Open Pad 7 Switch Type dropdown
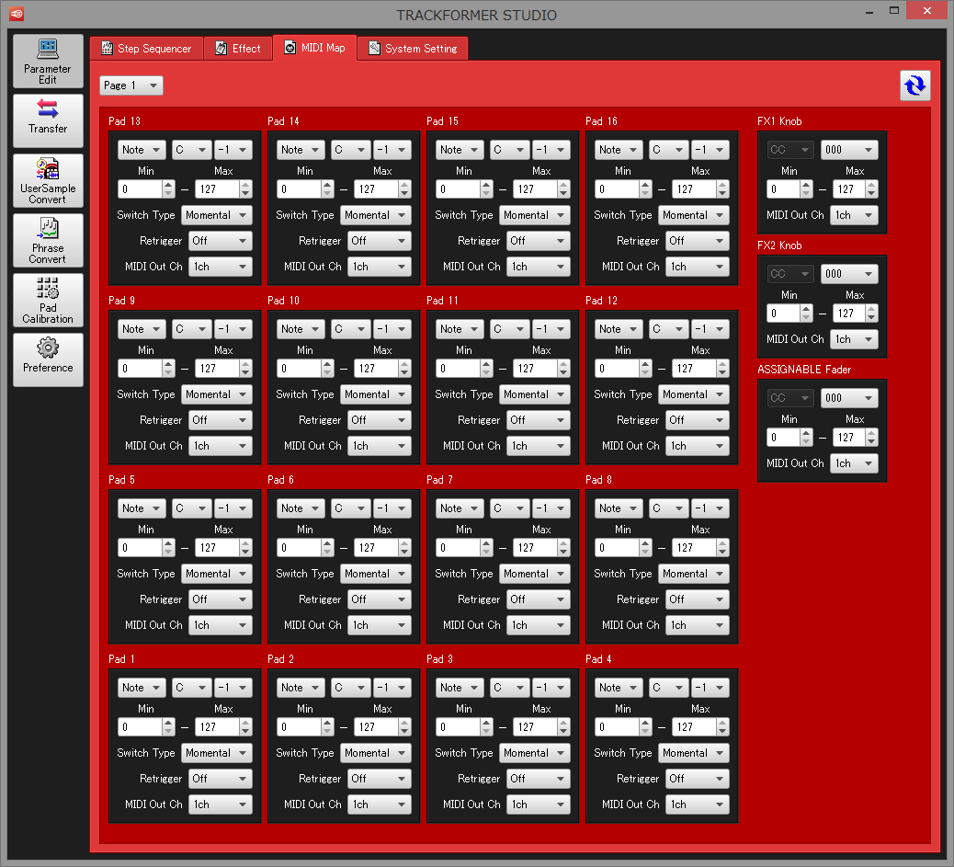The image size is (954, 867). (535, 574)
